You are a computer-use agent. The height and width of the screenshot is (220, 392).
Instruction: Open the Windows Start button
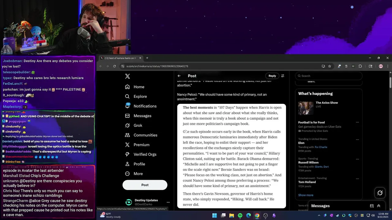(215, 215)
